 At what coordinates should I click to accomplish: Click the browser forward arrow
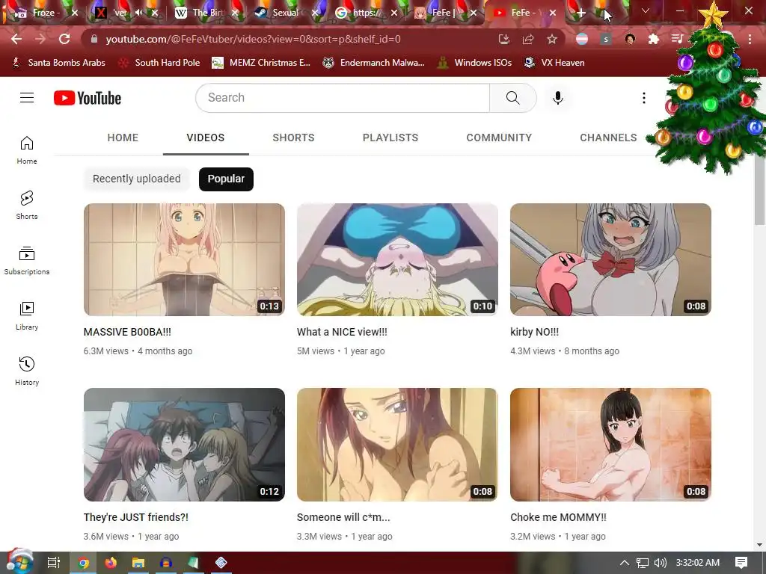[x=40, y=39]
